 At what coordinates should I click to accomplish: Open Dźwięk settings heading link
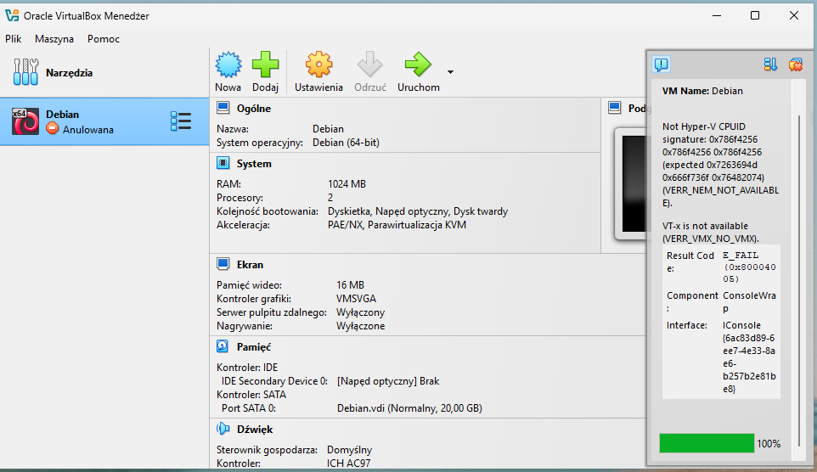(x=255, y=430)
